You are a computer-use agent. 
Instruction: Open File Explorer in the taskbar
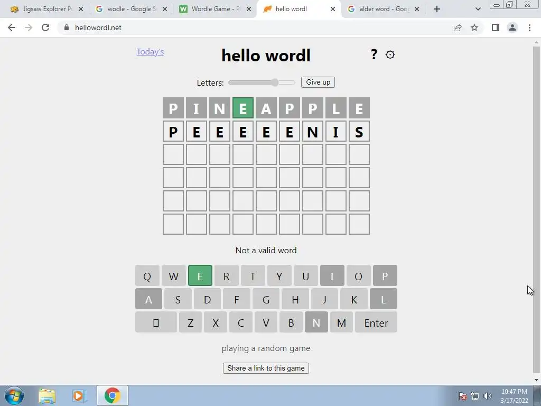pos(47,396)
